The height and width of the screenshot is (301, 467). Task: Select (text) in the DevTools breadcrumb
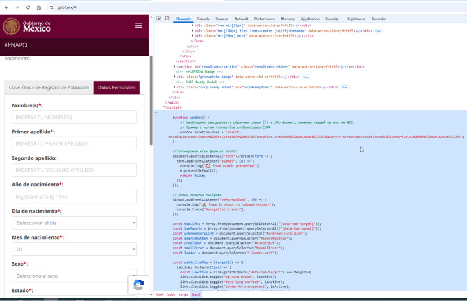(x=196, y=294)
